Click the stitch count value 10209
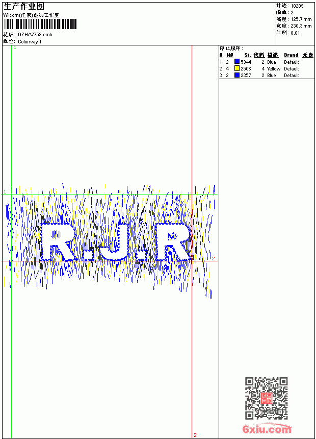 [x=297, y=6]
